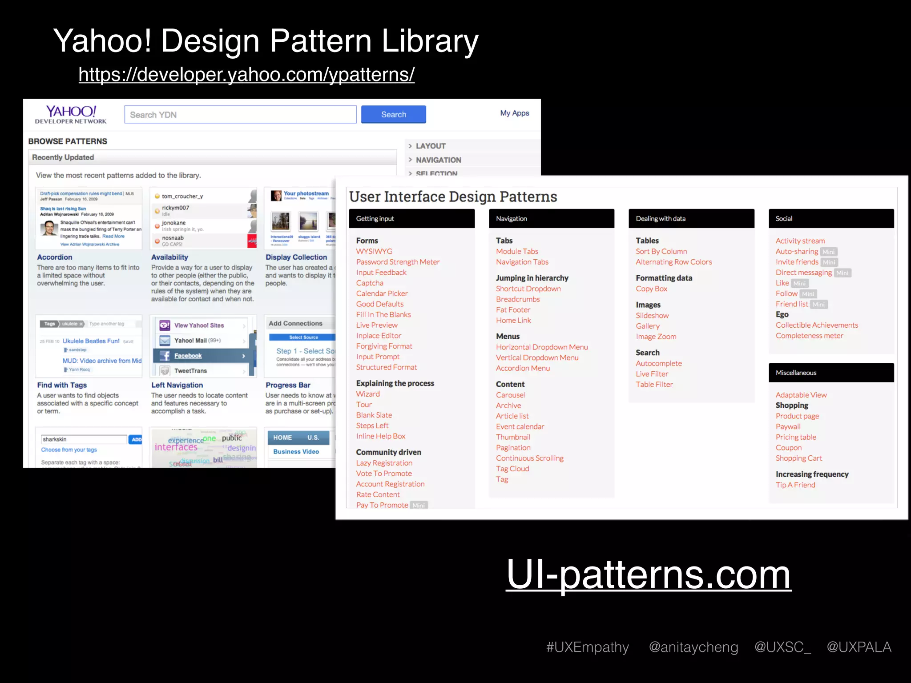The height and width of the screenshot is (683, 911).
Task: Open the Tag Cloud pattern link
Action: point(512,469)
